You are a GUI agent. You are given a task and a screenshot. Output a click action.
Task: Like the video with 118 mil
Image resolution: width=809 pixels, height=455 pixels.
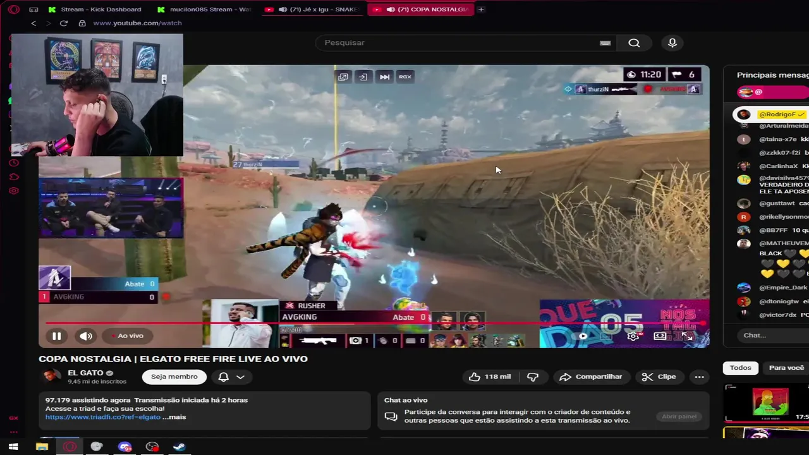(x=490, y=377)
